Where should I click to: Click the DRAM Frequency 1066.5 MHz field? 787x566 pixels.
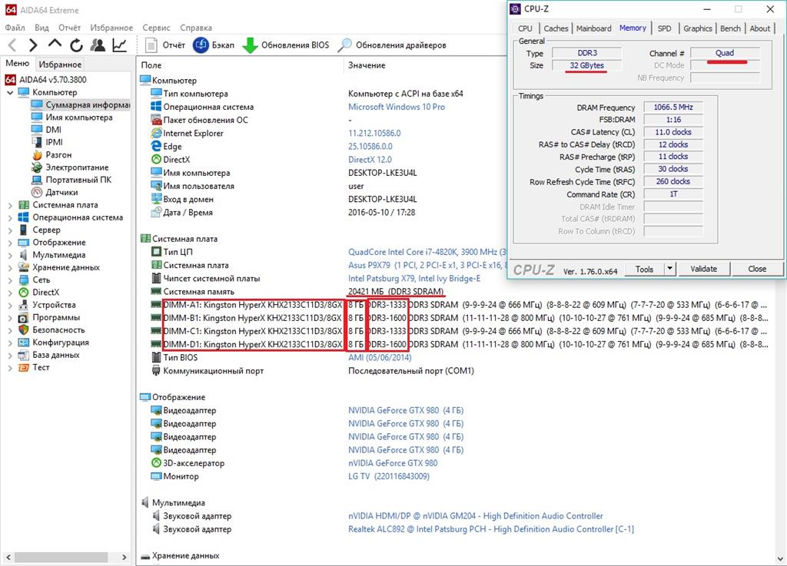point(673,108)
